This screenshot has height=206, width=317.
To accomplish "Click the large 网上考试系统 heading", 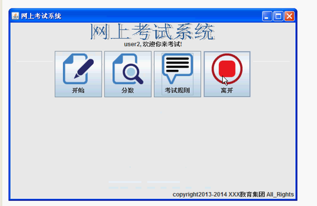I will (152, 31).
